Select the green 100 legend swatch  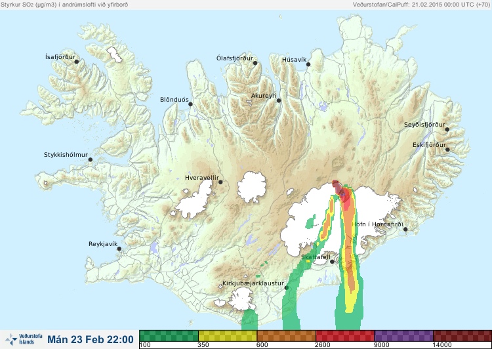coord(169,336)
